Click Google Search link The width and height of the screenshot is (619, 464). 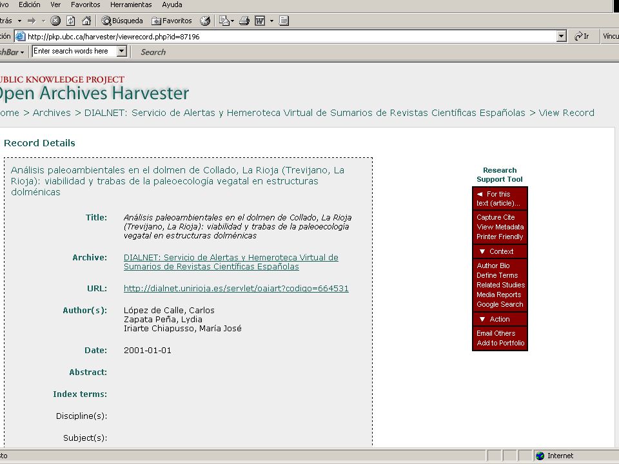tap(500, 304)
